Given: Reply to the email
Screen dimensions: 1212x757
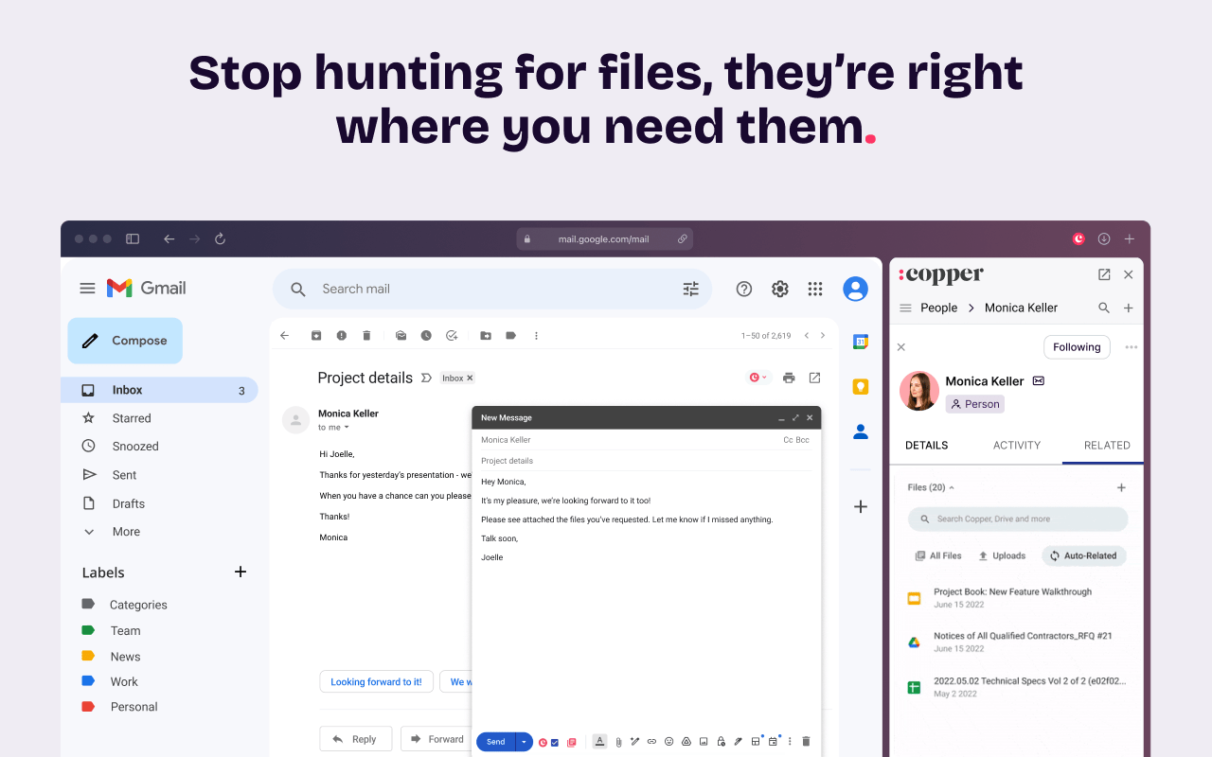Looking at the screenshot, I should point(355,739).
